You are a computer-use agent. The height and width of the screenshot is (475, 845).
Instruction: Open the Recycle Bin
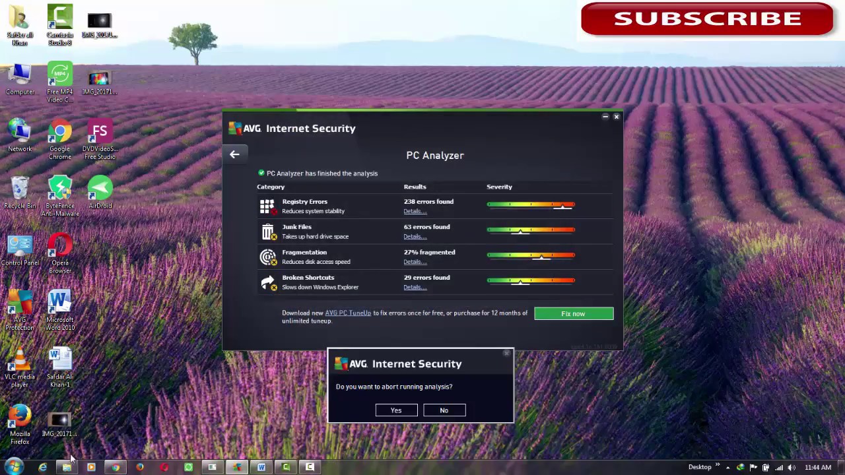pyautogui.click(x=20, y=193)
